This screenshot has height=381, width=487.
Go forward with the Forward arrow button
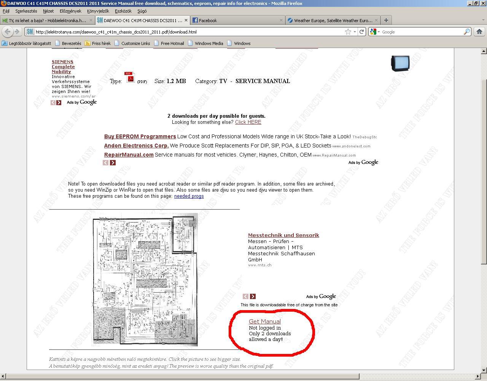17,32
